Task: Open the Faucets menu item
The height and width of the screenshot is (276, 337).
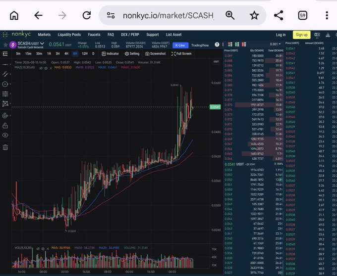Action: [x=94, y=35]
